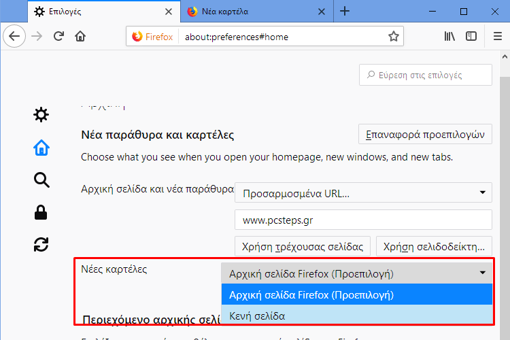Toggle the sidebar view icon
This screenshot has width=510, height=340.
click(471, 36)
